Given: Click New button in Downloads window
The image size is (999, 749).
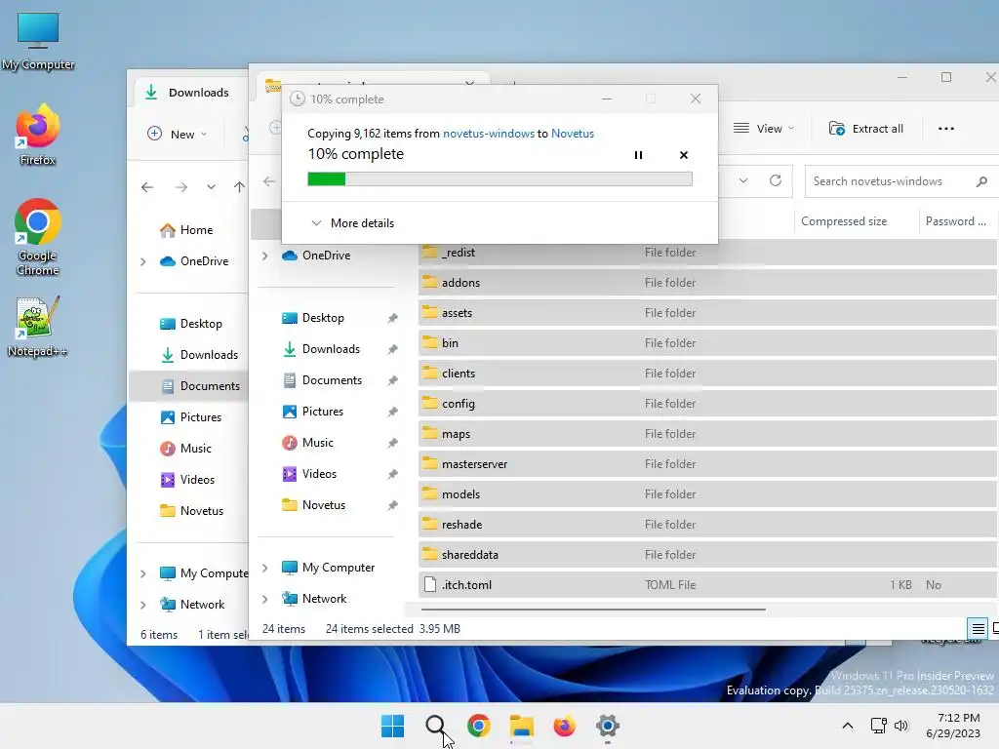Looking at the screenshot, I should [x=178, y=134].
